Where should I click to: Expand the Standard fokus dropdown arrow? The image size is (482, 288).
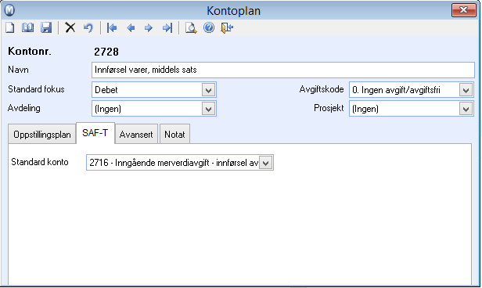(208, 90)
